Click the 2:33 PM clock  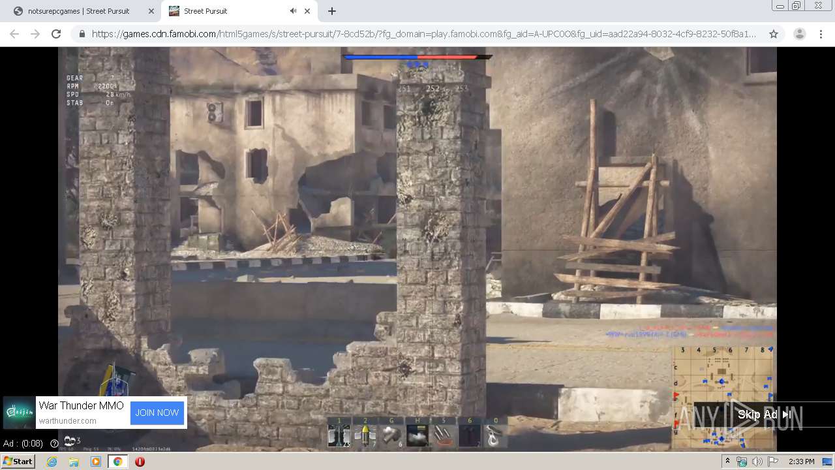point(801,462)
